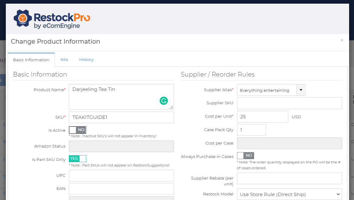Click the Change Product Information title

(55, 41)
